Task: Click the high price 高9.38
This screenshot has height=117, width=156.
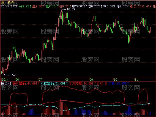Action: (37, 6)
